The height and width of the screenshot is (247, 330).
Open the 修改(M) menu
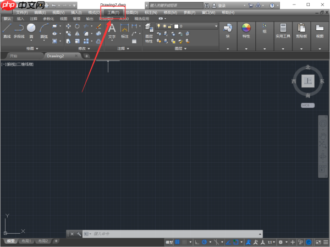click(x=170, y=13)
